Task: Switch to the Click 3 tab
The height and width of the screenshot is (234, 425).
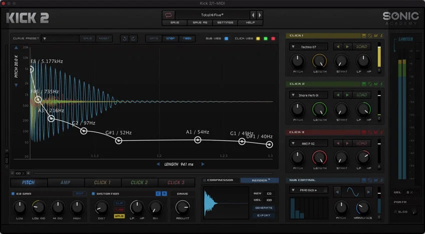Action: 176,182
